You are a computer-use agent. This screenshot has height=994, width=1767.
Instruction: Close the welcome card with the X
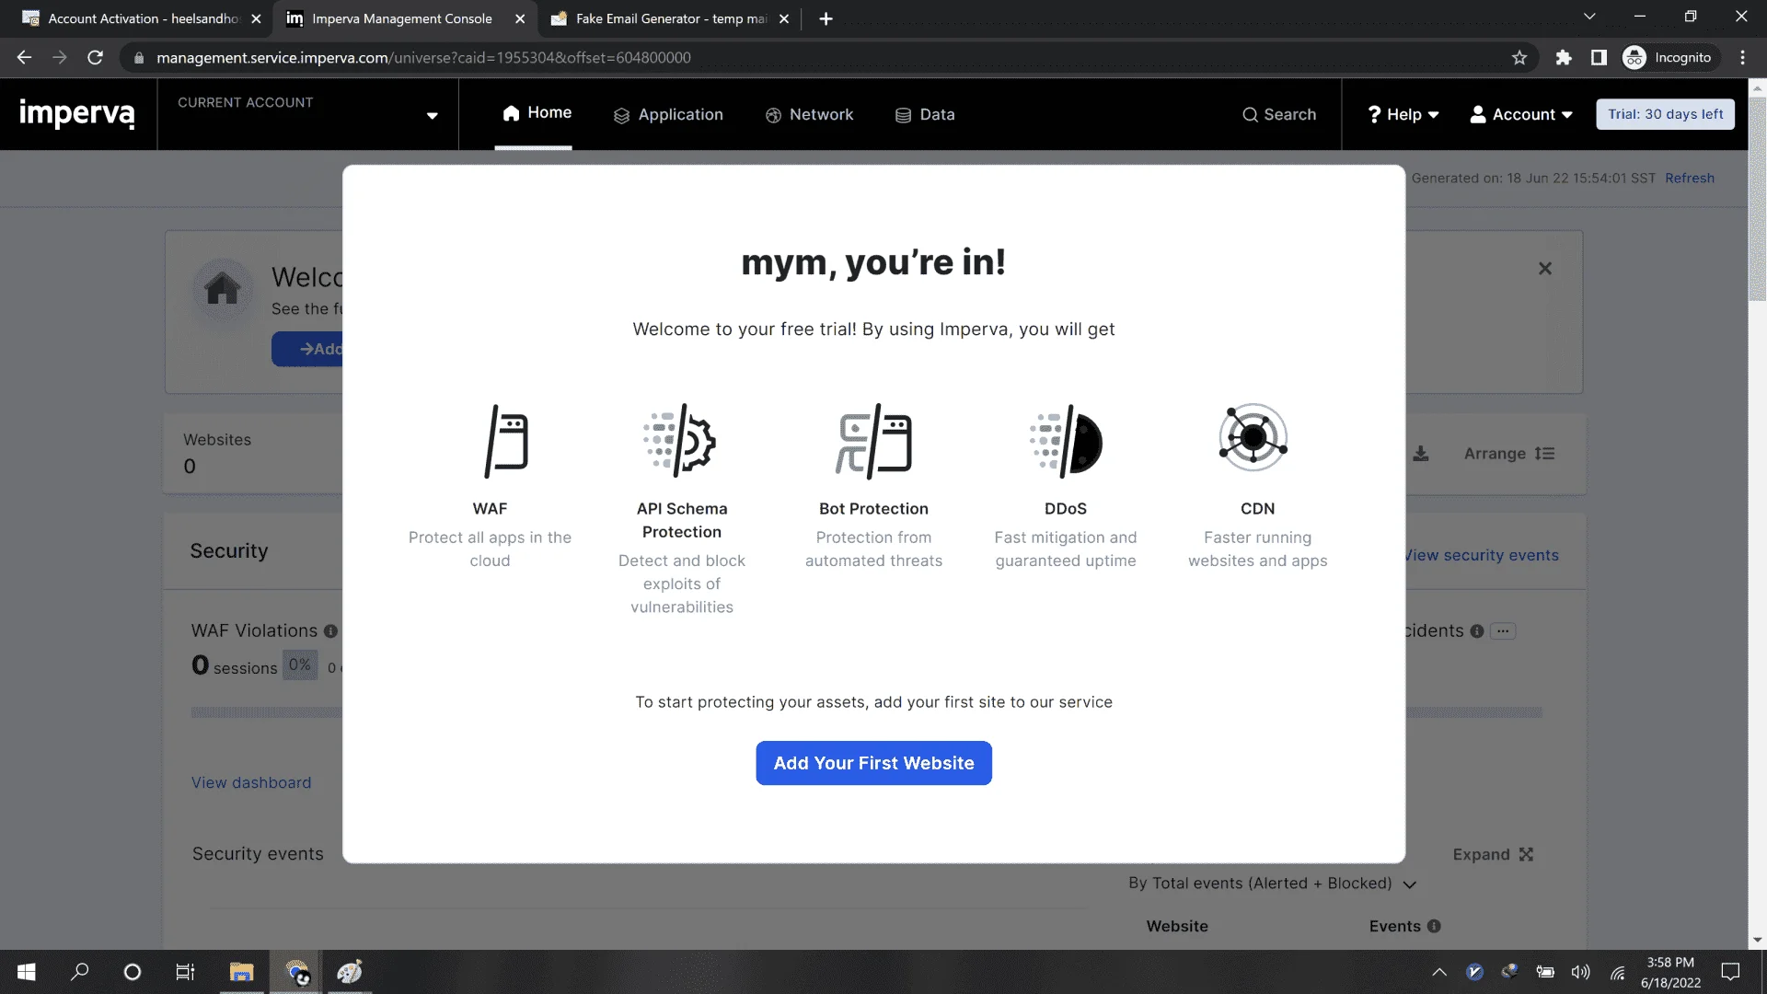coord(1545,269)
